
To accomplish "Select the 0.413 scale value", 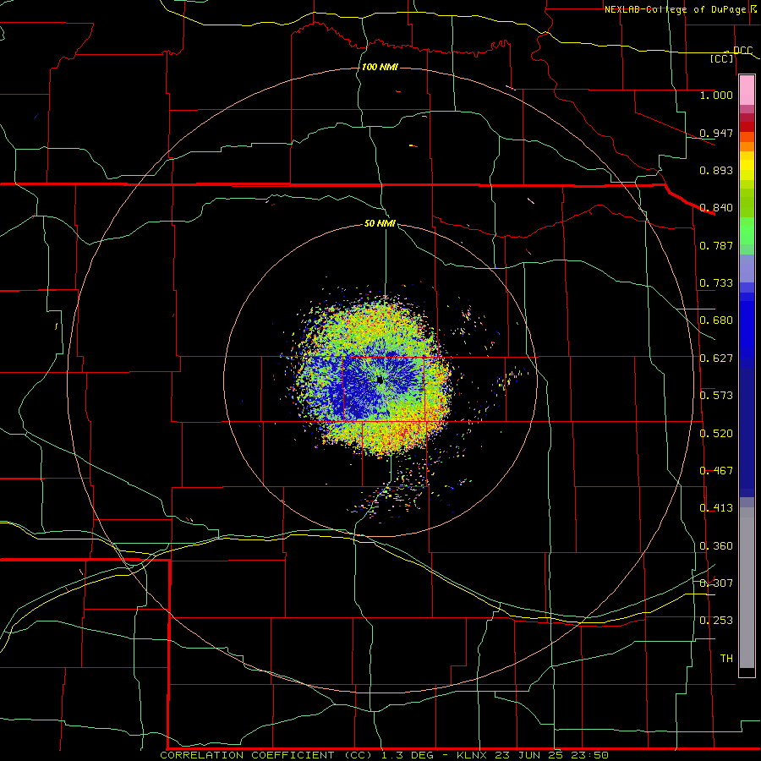I will pos(716,508).
